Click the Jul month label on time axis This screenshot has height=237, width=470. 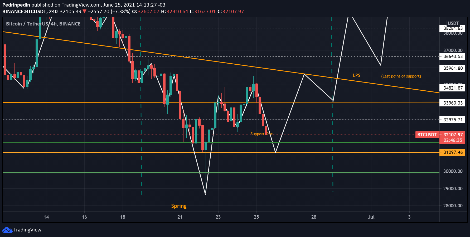click(371, 217)
